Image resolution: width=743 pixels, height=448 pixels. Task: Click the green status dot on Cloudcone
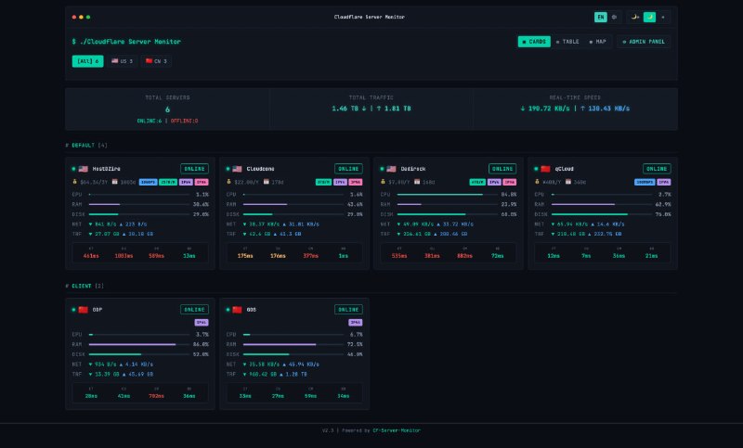tap(228, 169)
